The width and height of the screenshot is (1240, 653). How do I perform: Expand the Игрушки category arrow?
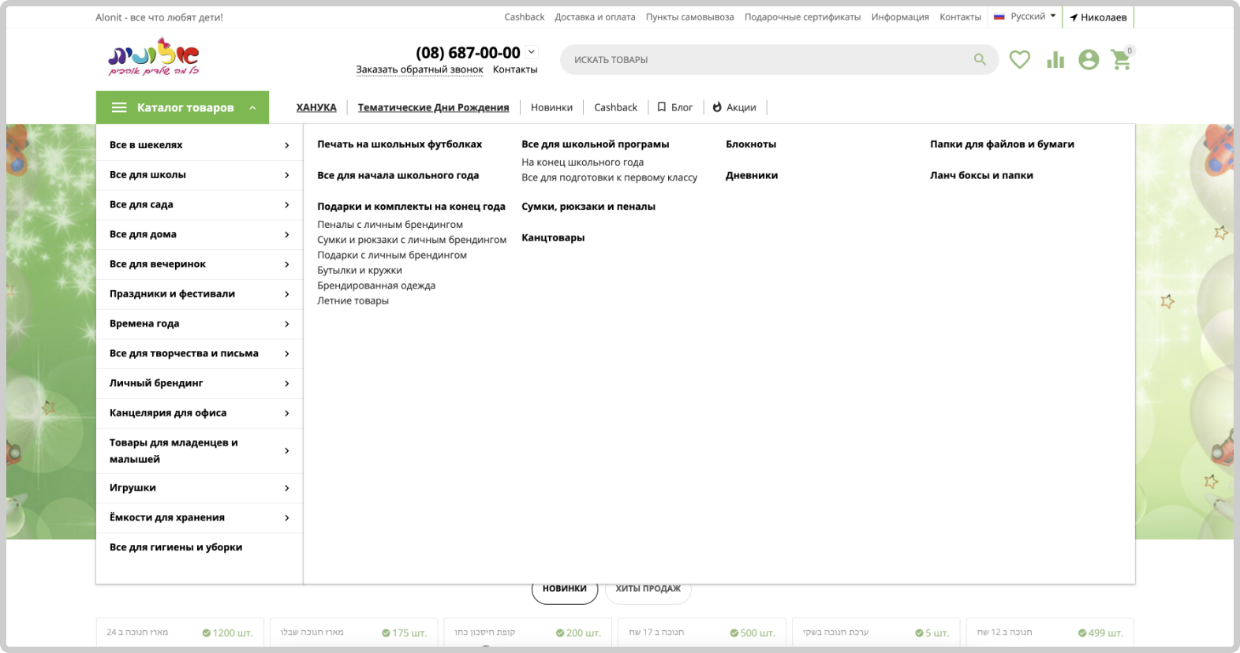click(286, 488)
